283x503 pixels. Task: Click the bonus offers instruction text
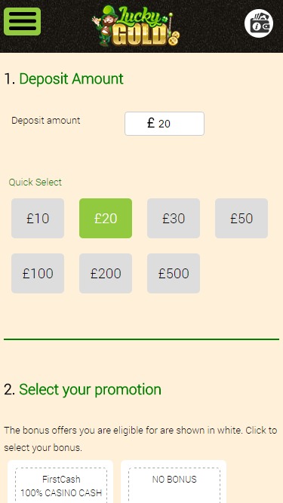(x=140, y=439)
